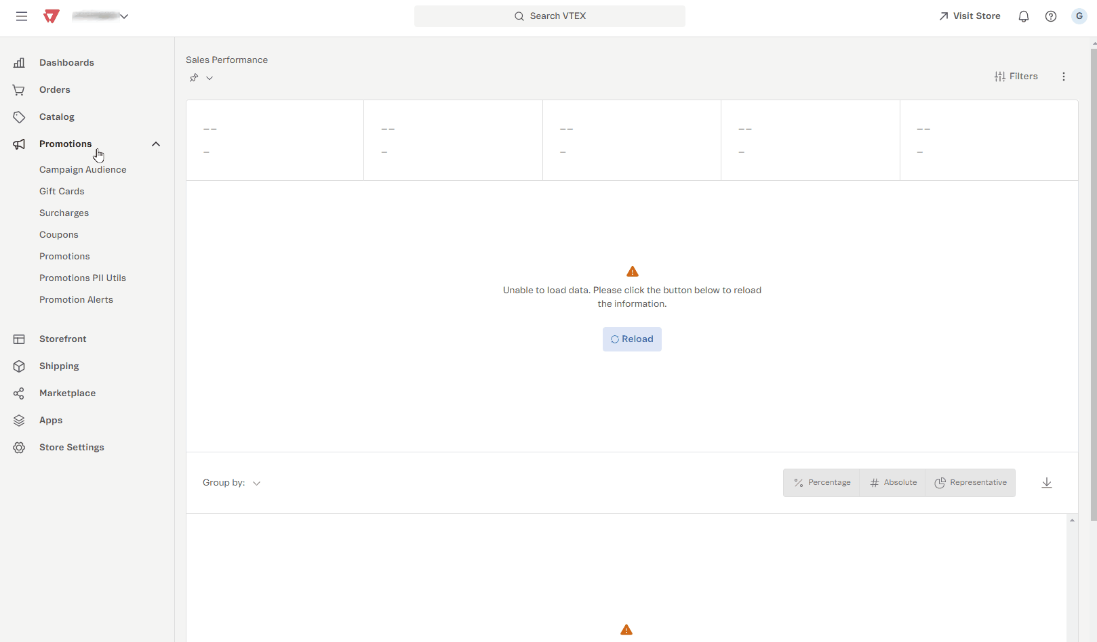Open the Visit Store link

[970, 16]
